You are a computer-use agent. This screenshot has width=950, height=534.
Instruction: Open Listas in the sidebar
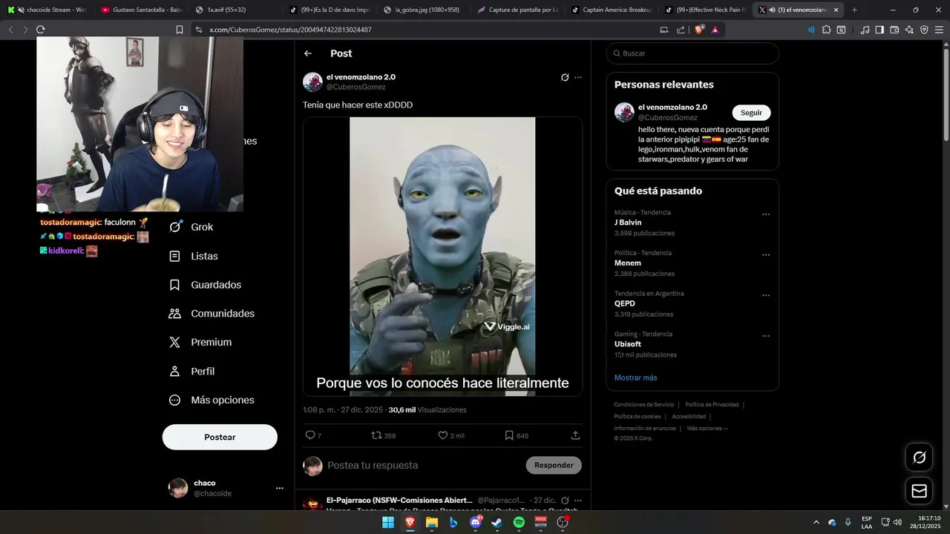pyautogui.click(x=193, y=256)
